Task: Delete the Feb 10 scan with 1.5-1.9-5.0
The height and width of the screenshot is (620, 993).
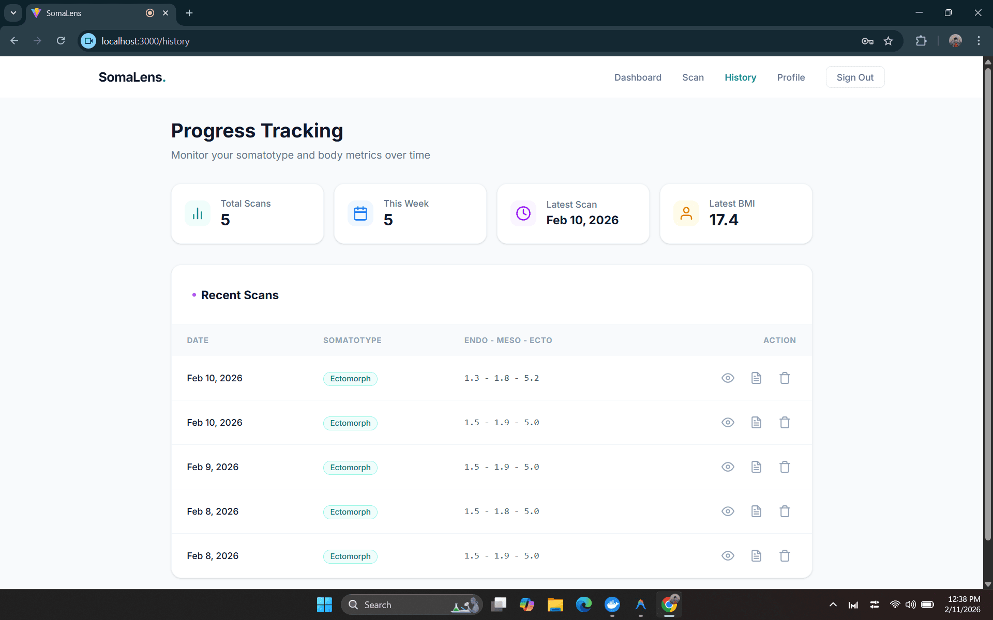Action: [x=785, y=423]
